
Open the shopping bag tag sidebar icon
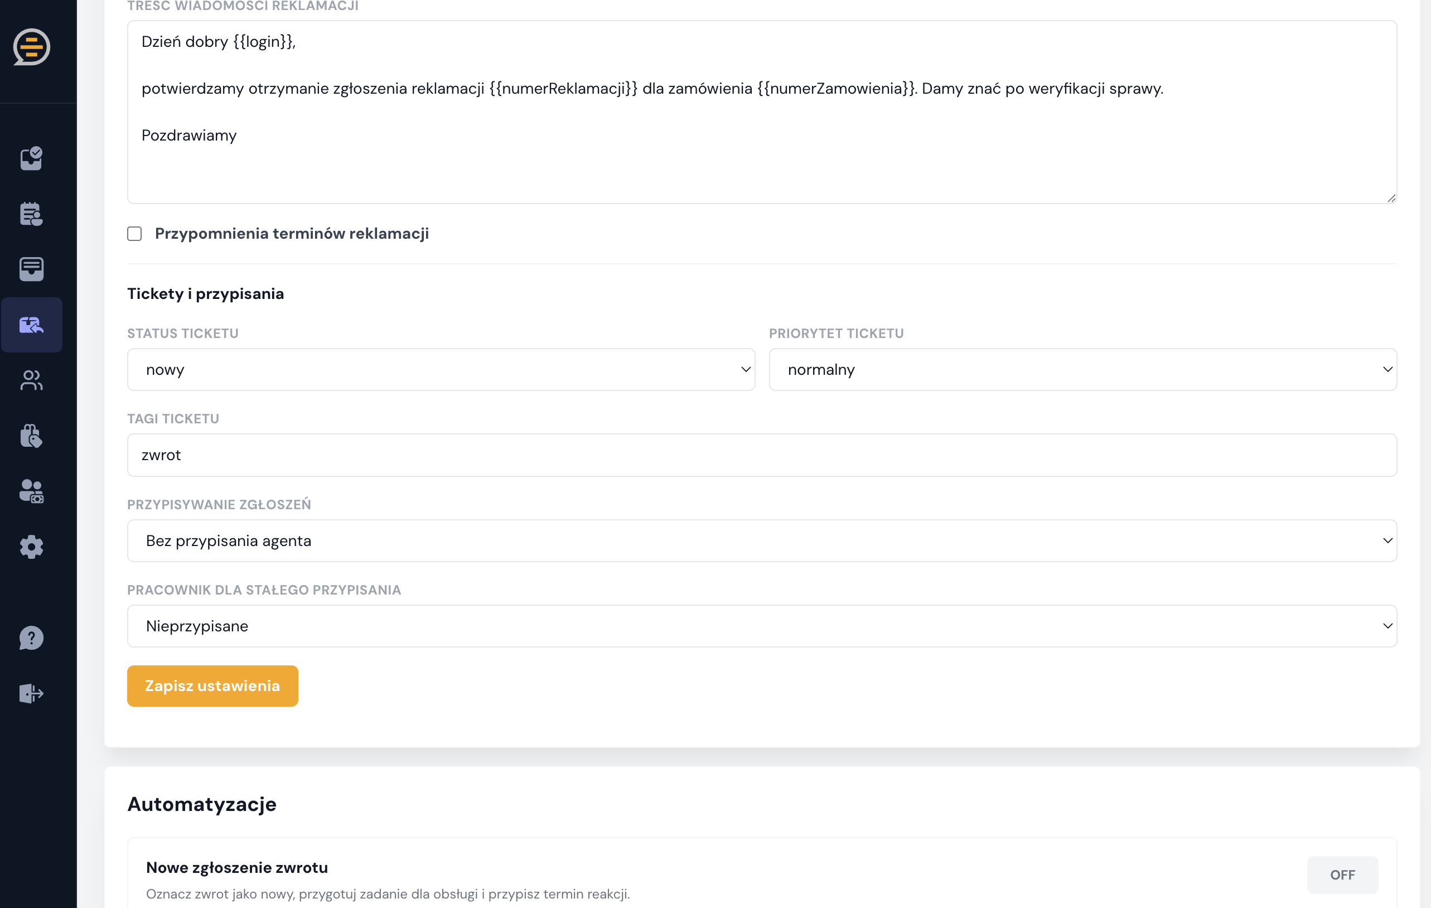tap(31, 436)
